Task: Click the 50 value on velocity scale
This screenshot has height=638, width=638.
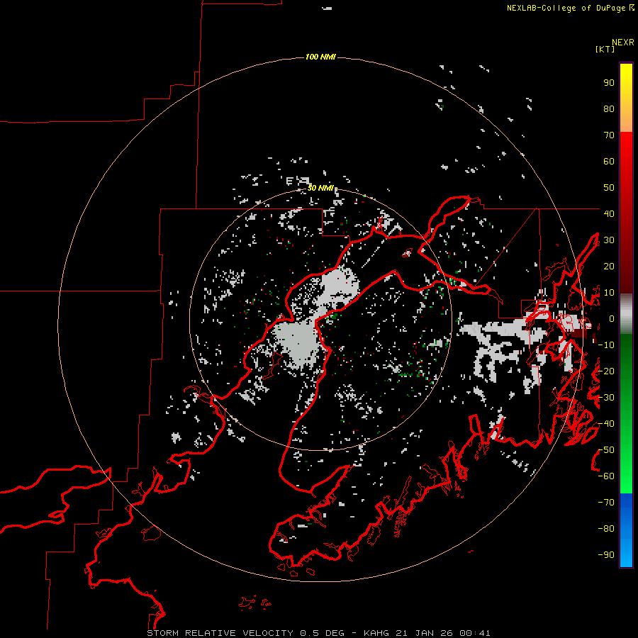Action: 609,188
